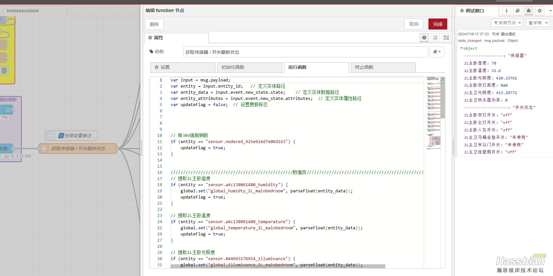The height and width of the screenshot is (276, 553).
Task: Click the 2L主卧湿度: 78 row
Action: pos(480,63)
